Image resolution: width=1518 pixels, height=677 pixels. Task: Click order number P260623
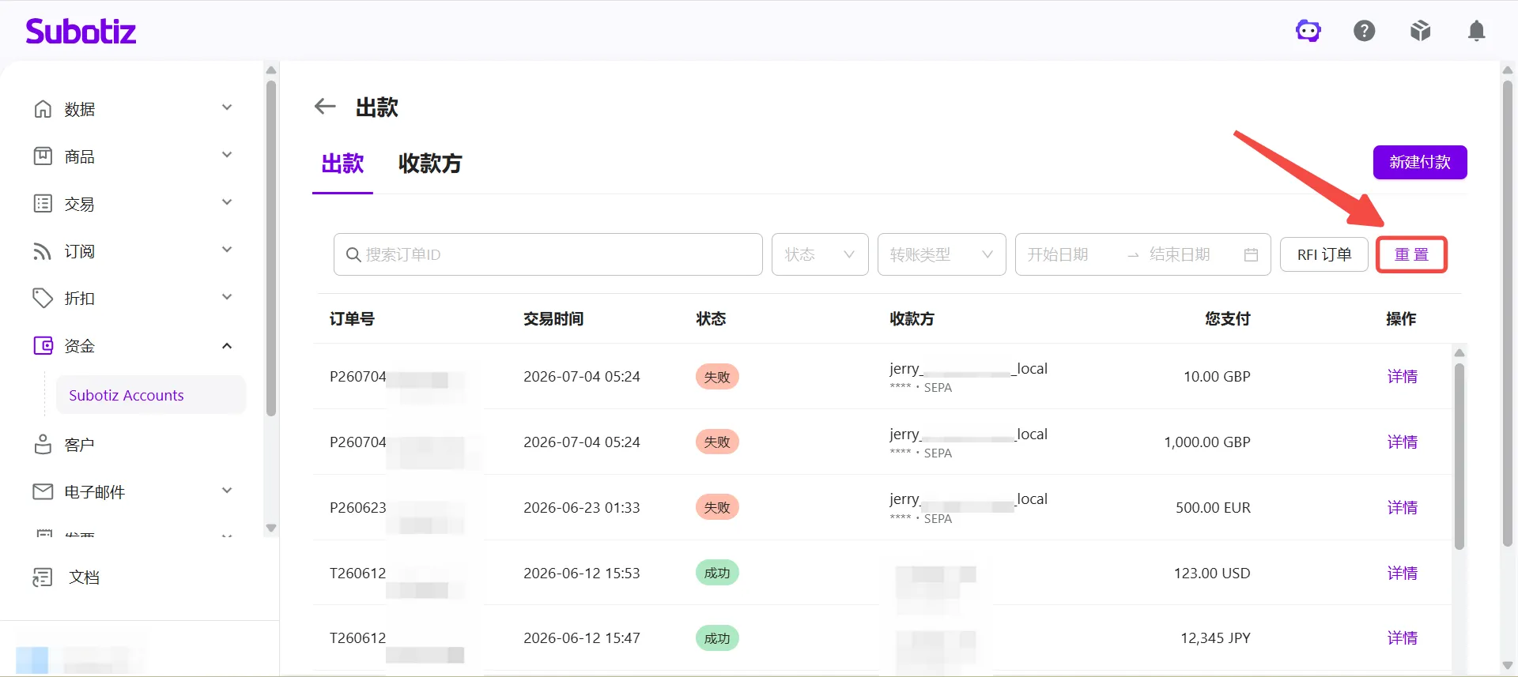358,508
